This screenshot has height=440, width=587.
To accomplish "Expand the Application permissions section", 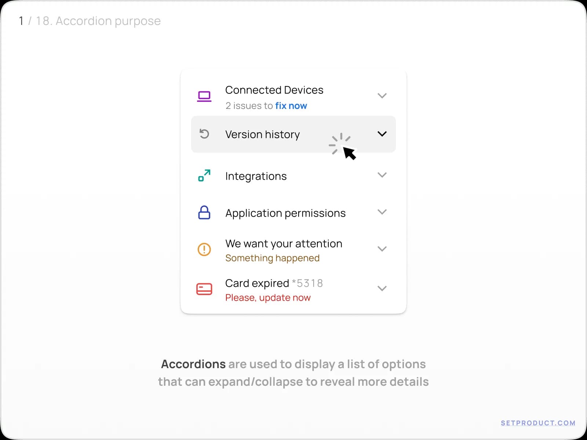I will [x=382, y=212].
